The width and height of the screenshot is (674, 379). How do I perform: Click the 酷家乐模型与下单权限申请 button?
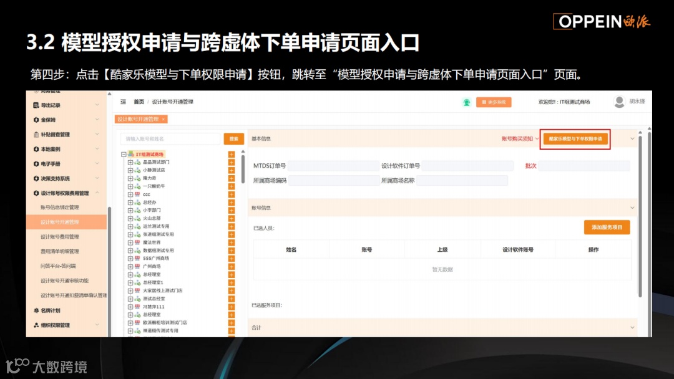click(575, 138)
